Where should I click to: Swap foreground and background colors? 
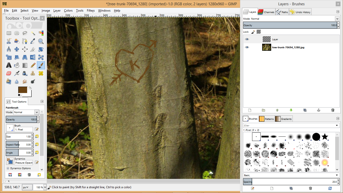tap(30, 88)
